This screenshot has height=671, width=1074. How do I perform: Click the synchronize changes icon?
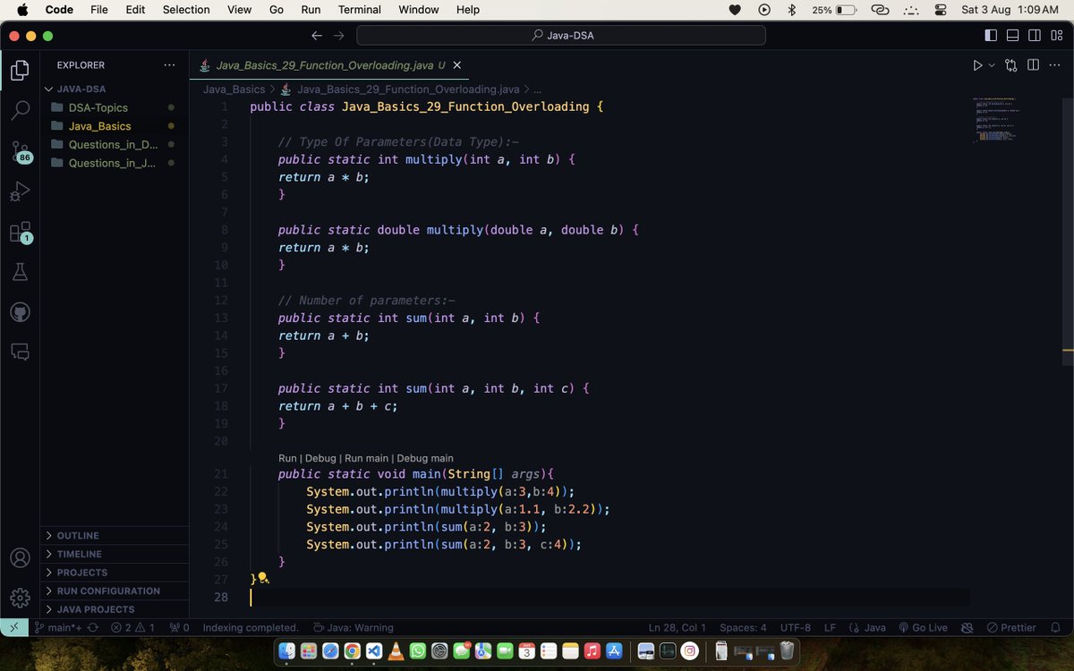92,627
